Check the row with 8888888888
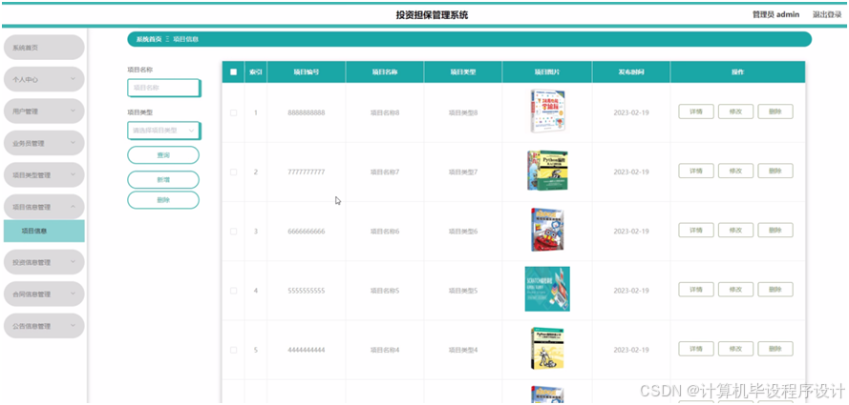849x405 pixels. [233, 112]
